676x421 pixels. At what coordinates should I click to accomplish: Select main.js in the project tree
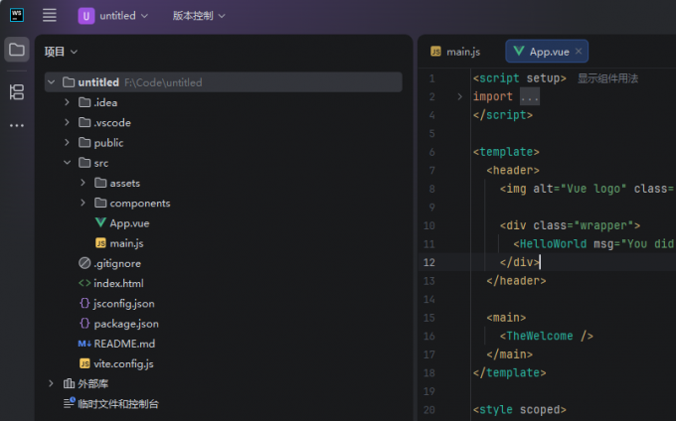126,243
